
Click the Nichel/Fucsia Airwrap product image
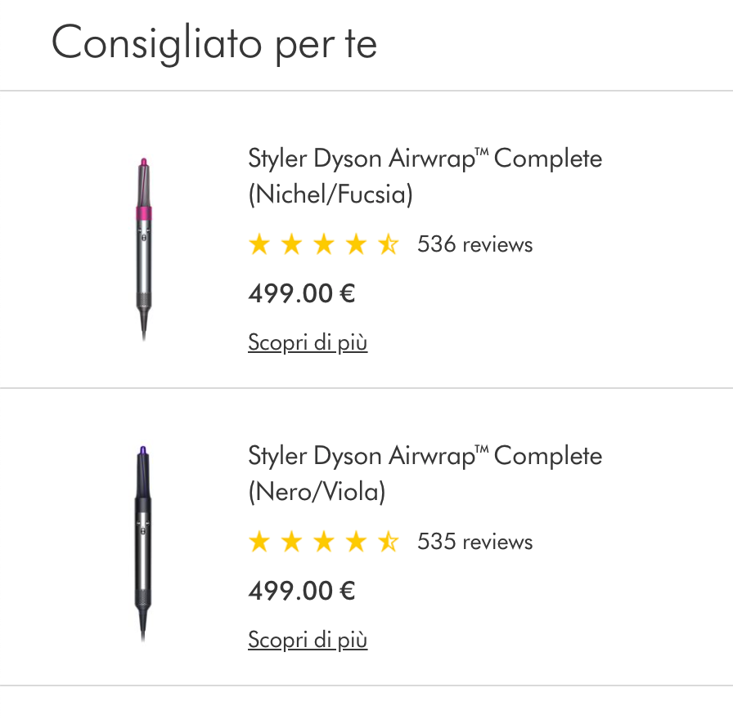pyautogui.click(x=145, y=247)
